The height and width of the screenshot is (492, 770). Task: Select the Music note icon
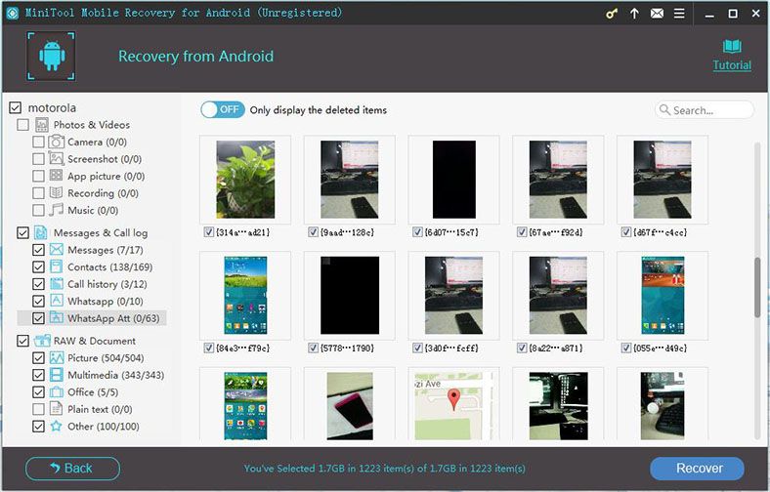coord(57,210)
